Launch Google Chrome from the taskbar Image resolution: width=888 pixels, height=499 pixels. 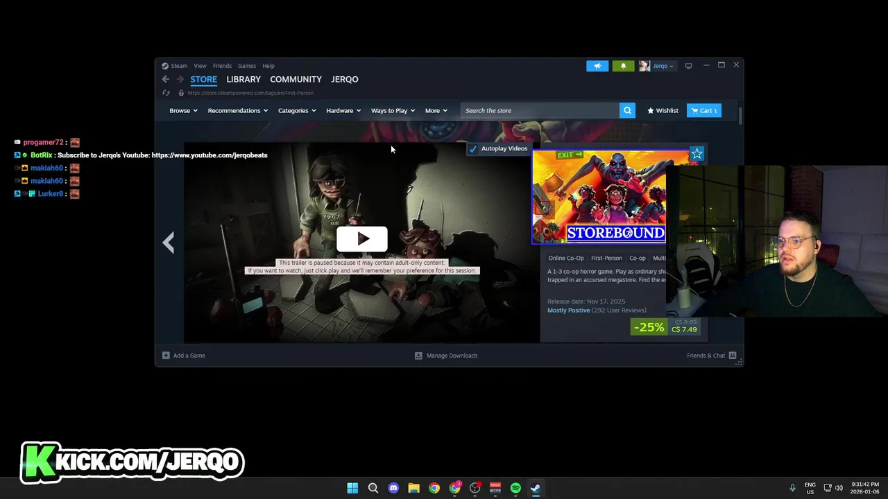[434, 488]
